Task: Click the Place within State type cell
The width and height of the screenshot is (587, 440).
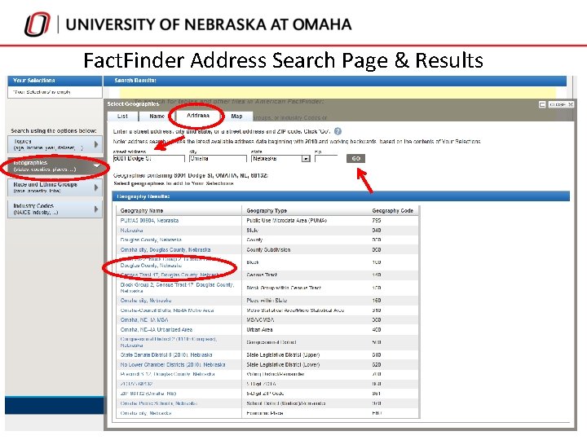Action: coord(266,301)
